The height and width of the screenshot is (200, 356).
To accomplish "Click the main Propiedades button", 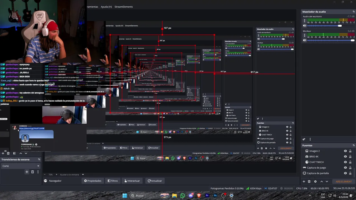I will point(93,181).
